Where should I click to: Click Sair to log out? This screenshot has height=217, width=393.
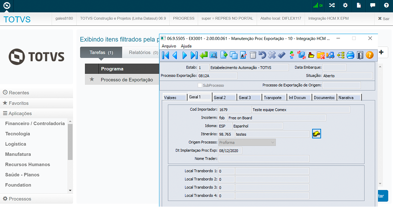tap(384, 19)
